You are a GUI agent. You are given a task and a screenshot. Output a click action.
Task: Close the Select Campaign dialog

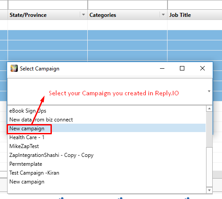tap(203, 68)
